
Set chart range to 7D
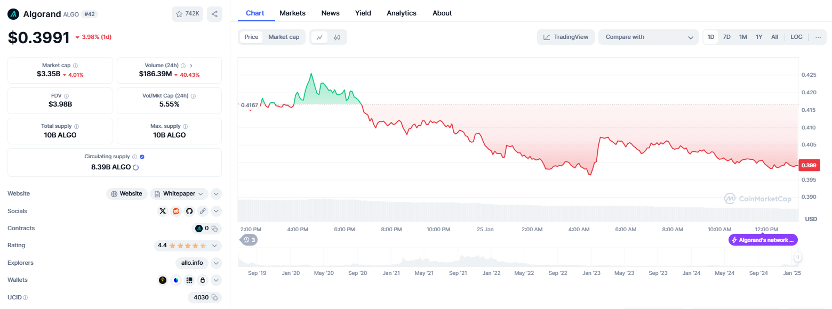click(726, 37)
